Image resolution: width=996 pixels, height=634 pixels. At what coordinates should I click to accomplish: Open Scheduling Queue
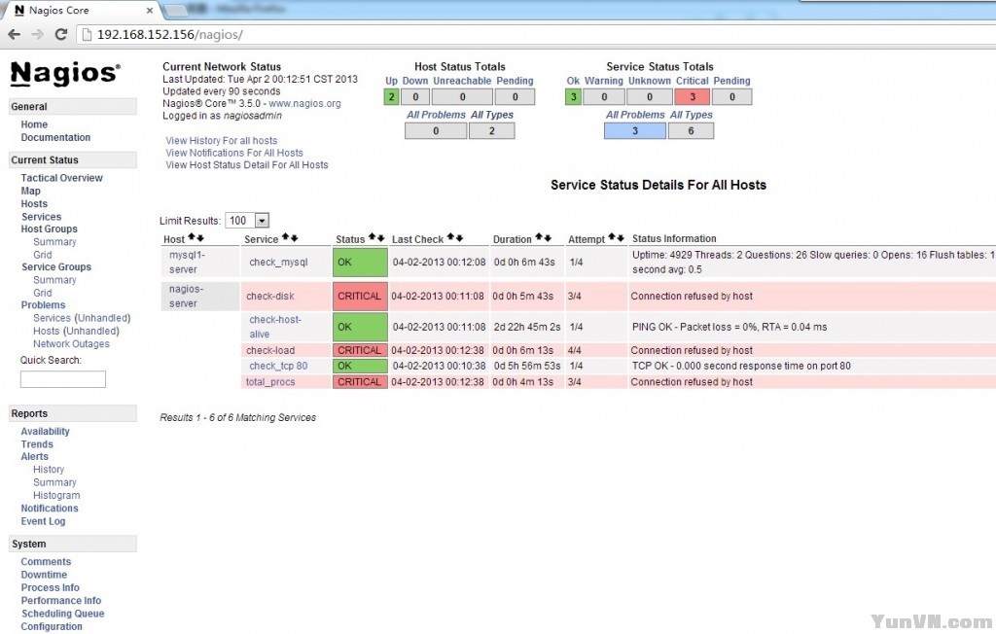63,614
